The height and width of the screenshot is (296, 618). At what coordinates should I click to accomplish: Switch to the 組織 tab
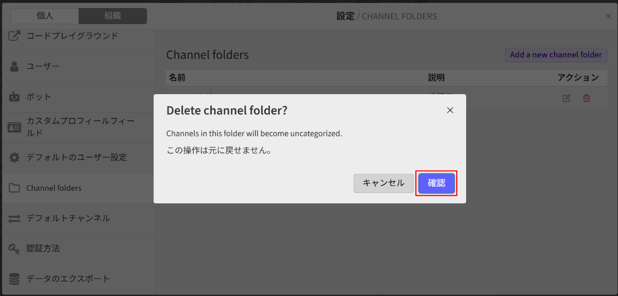[x=113, y=16]
